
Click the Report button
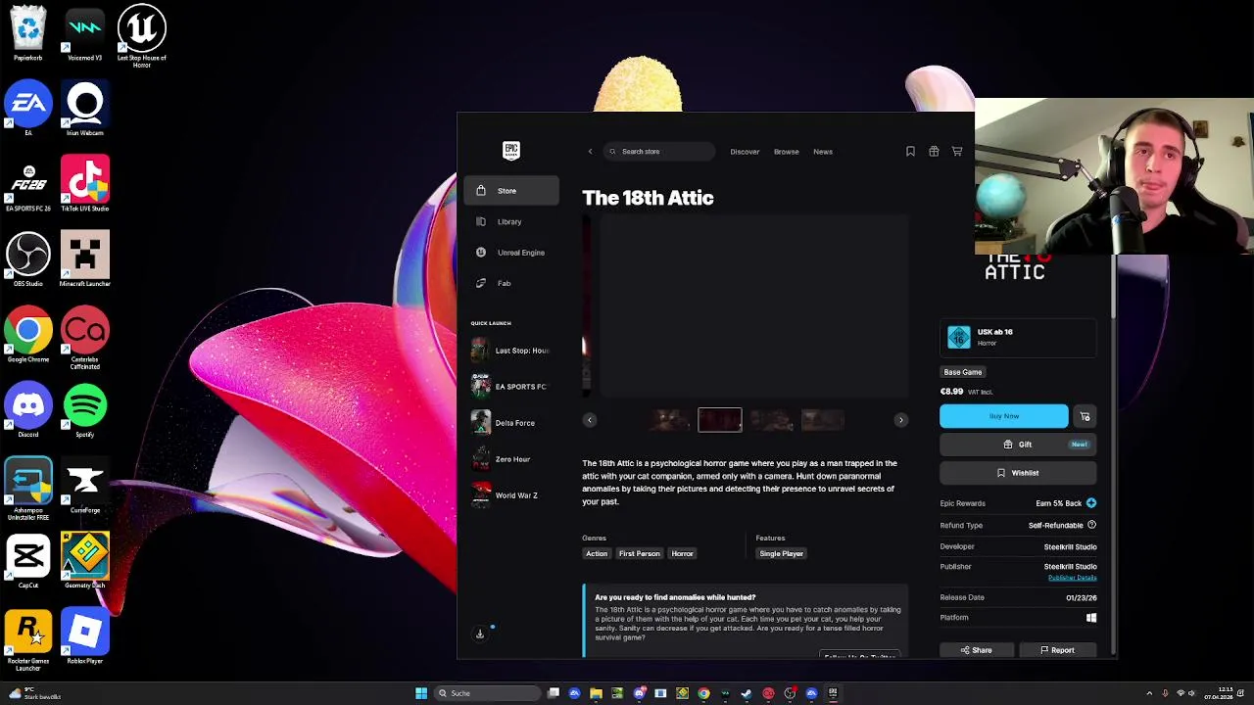tap(1057, 650)
